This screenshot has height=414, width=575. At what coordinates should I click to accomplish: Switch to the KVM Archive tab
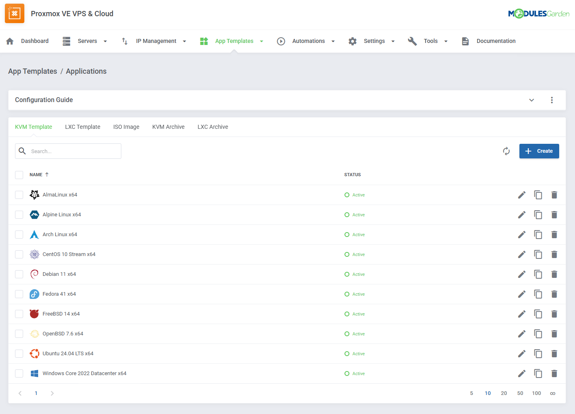(x=168, y=127)
